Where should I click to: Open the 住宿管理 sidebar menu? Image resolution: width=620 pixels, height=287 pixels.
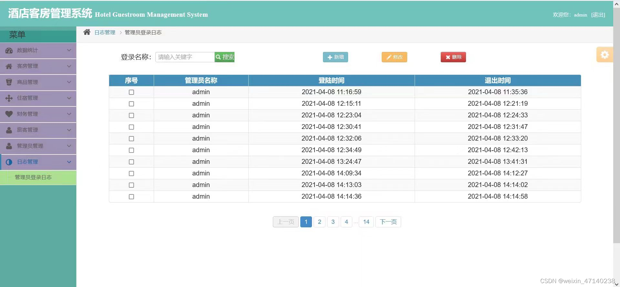click(38, 98)
